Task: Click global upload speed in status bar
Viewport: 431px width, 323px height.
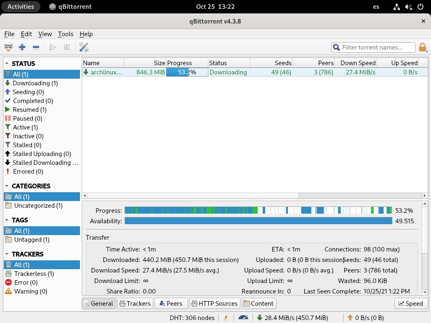Action: tap(365, 318)
